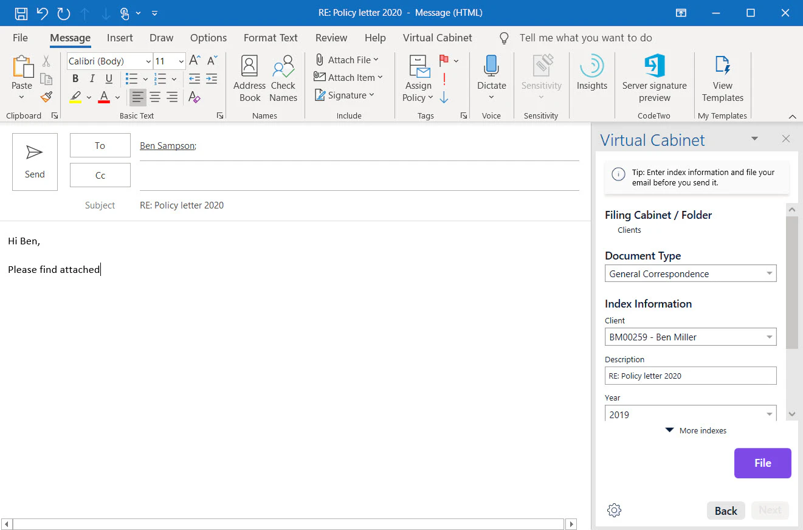
Task: Toggle italic formatting
Action: (92, 78)
